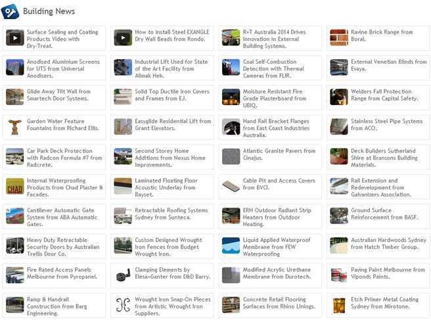431x320 pixels.
Task: Click the Welders Fall Protection thumbnail
Action: tap(339, 97)
